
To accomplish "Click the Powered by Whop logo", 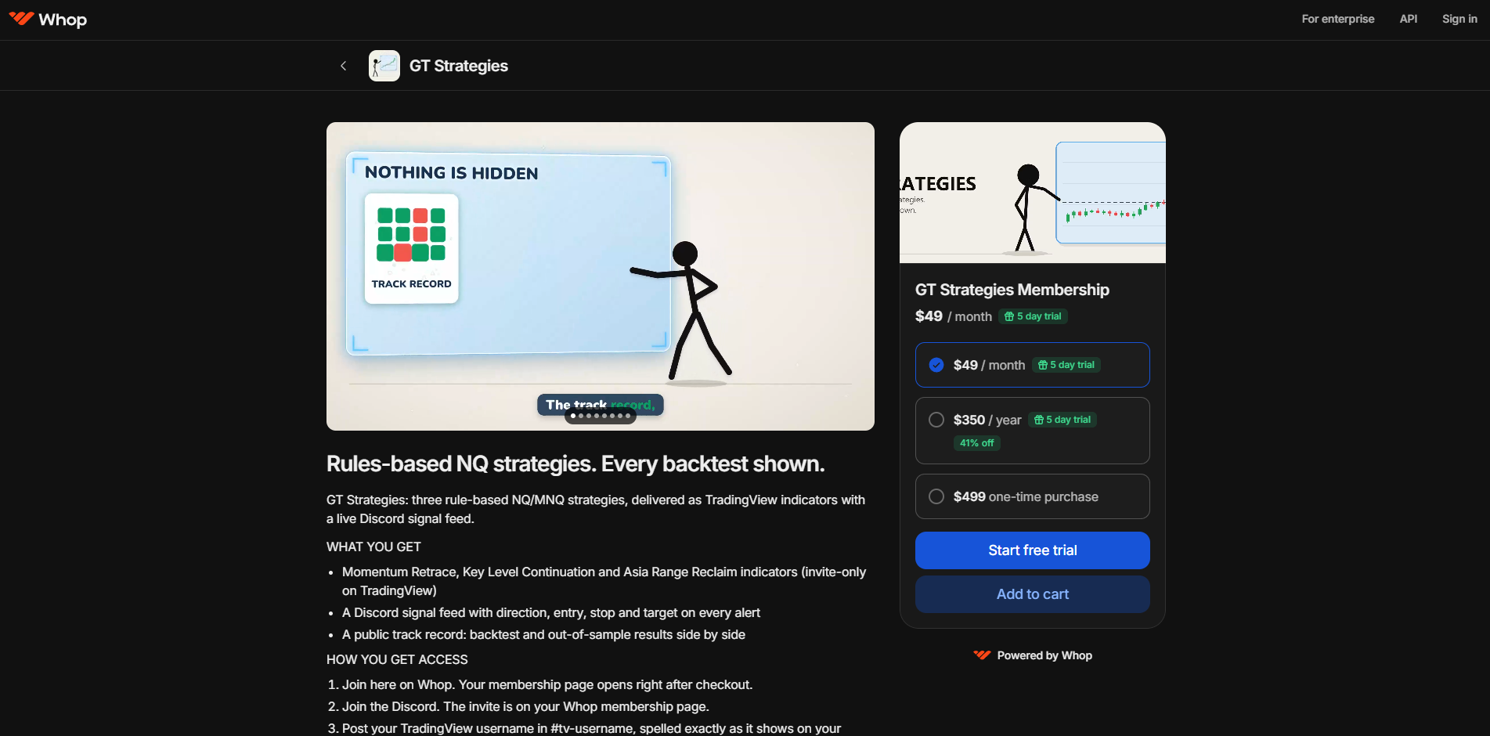I will [x=982, y=655].
